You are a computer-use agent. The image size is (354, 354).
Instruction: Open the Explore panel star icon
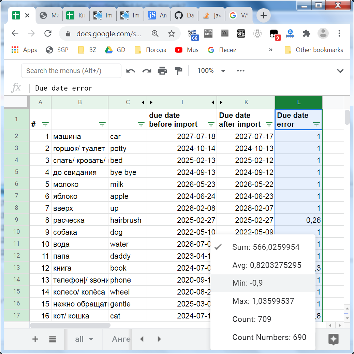(333, 339)
